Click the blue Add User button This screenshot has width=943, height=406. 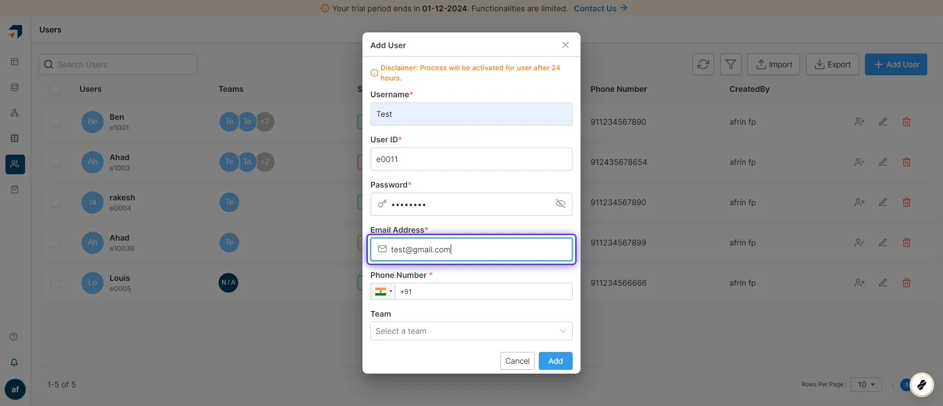(896, 64)
